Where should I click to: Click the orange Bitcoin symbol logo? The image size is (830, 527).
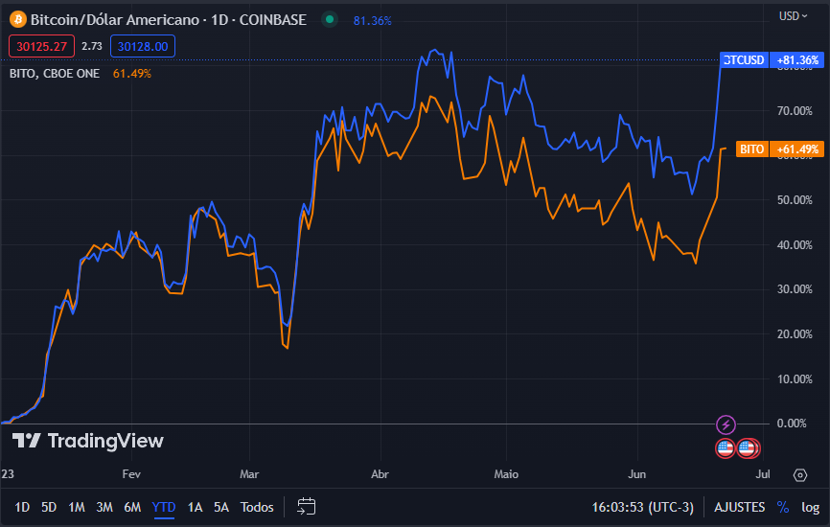(x=18, y=20)
